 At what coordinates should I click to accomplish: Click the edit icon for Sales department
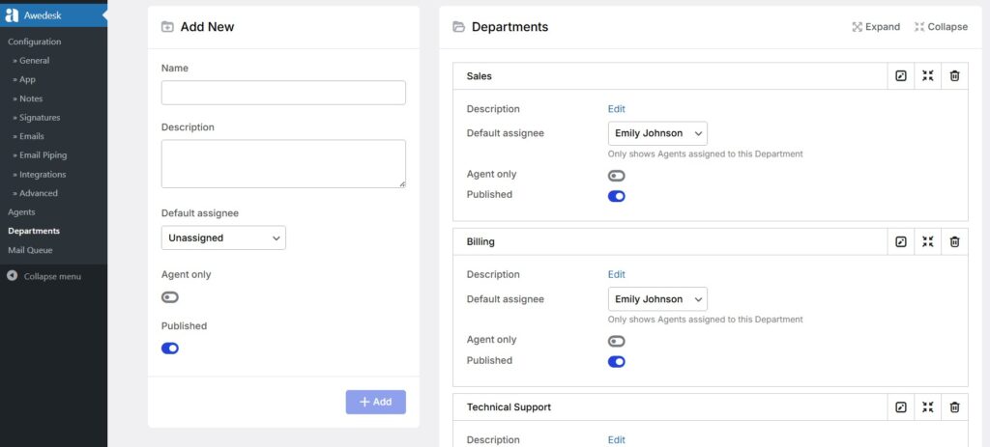901,76
